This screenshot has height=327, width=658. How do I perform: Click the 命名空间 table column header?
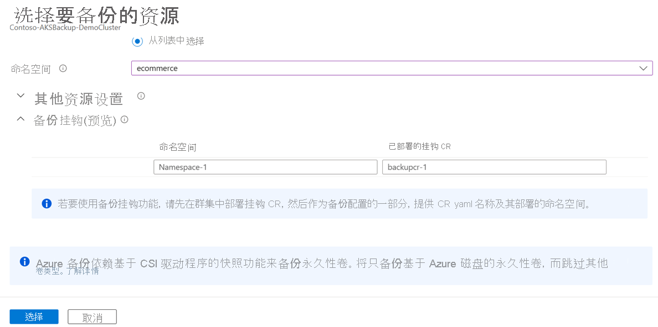(x=178, y=147)
